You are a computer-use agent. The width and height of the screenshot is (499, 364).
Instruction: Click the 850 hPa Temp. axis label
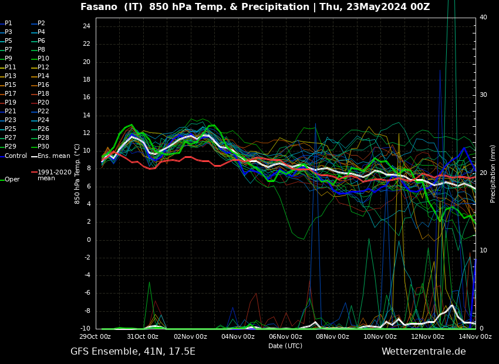point(77,173)
